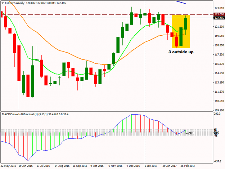Click the 119.910 price axis value
Viewport: 225px width, 169px height.
pyautogui.click(x=219, y=36)
